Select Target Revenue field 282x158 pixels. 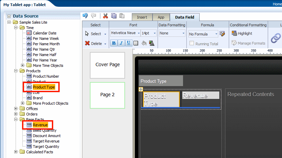pos(46,141)
